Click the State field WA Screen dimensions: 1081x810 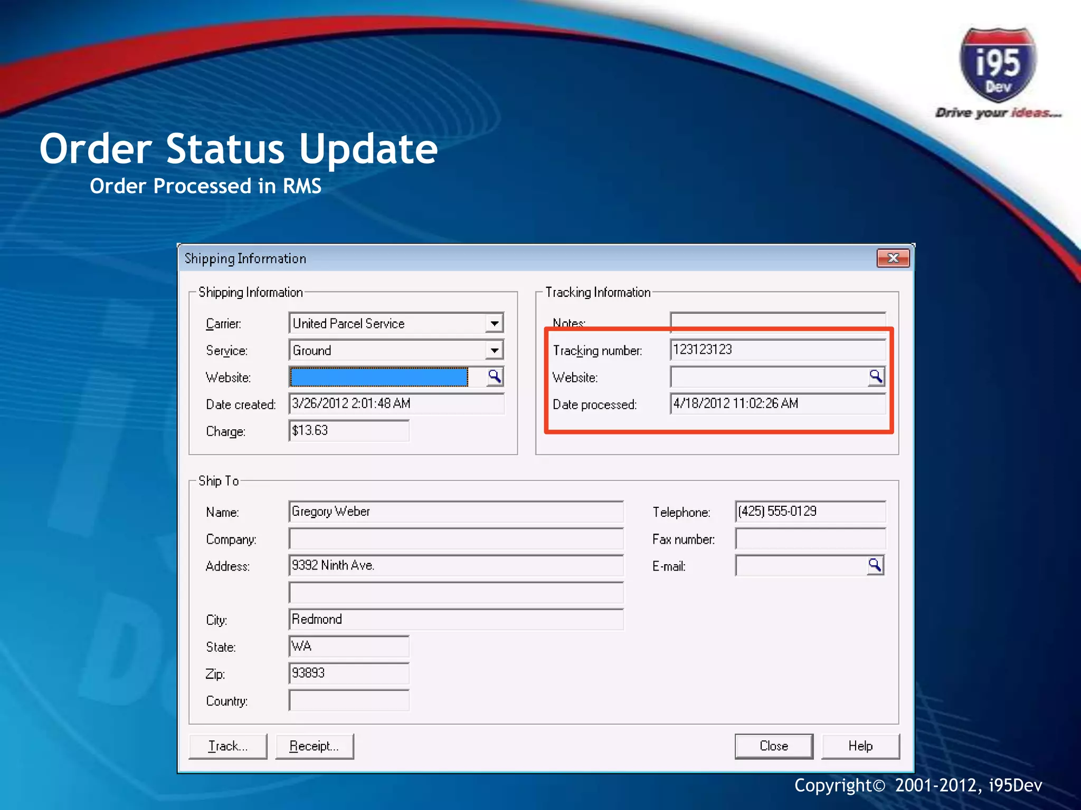[349, 646]
